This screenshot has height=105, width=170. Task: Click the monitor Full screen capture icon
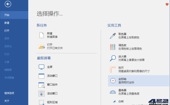41,67
